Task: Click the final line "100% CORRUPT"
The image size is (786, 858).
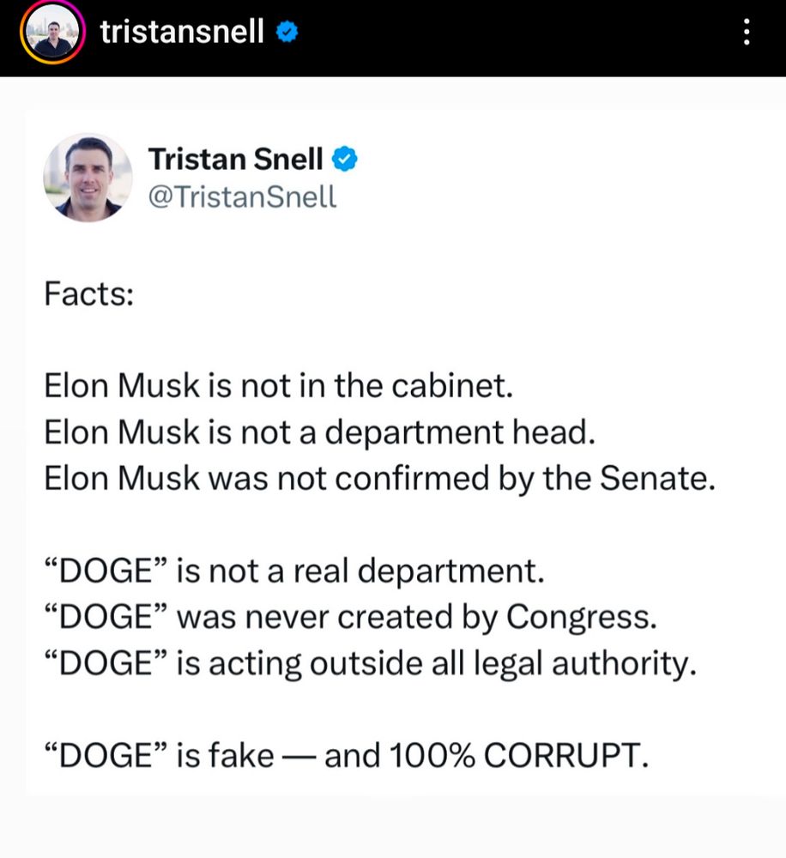Action: pyautogui.click(x=347, y=755)
